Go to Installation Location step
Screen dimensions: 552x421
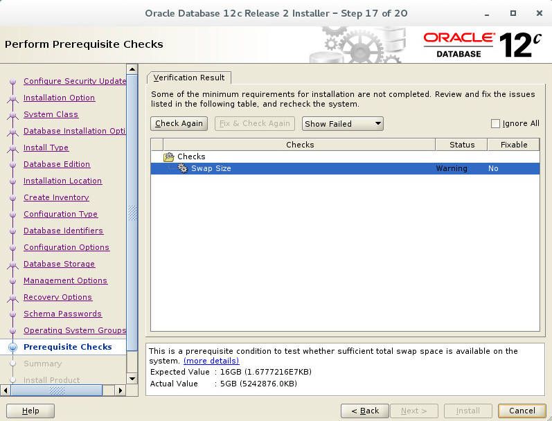[62, 181]
